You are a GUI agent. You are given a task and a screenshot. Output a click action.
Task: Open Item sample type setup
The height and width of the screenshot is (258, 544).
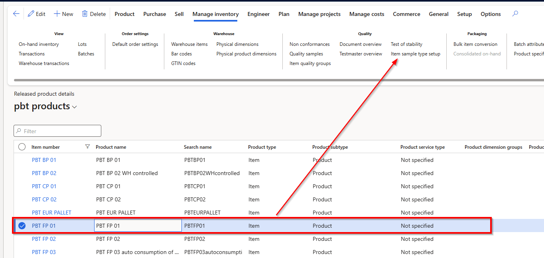pos(415,54)
